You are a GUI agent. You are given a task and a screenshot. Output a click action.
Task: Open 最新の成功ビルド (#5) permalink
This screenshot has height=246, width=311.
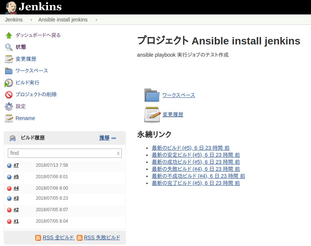tap(196, 162)
